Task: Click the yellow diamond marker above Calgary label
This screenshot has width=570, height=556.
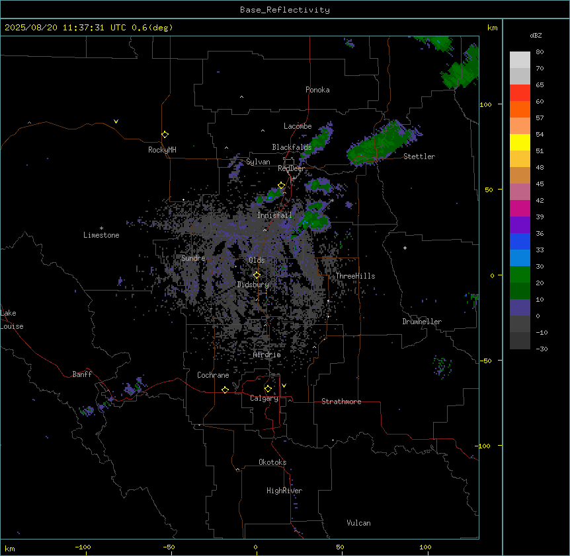Action: [x=268, y=389]
